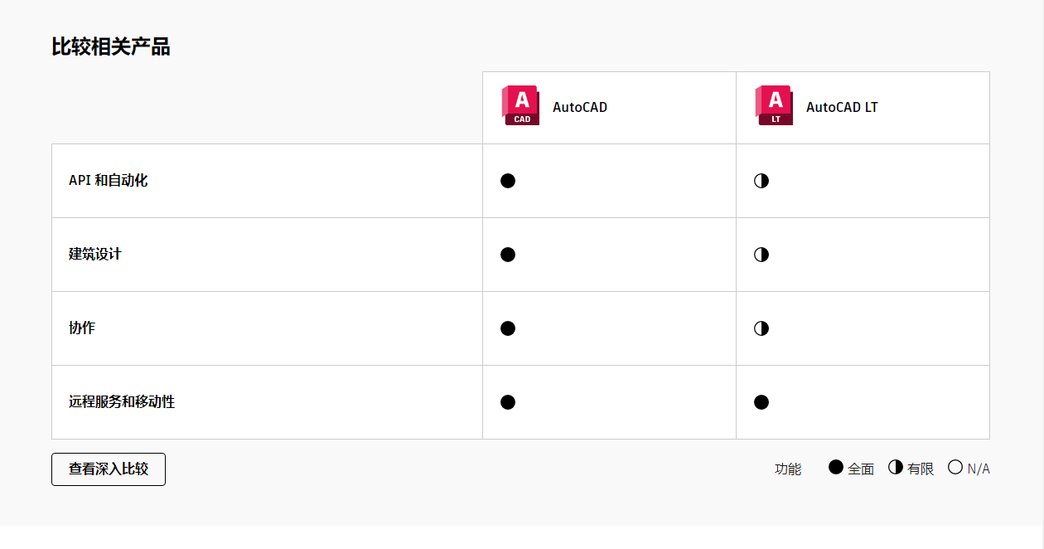Select the filled circle for AutoCAD 协作
The image size is (1044, 549).
508,328
